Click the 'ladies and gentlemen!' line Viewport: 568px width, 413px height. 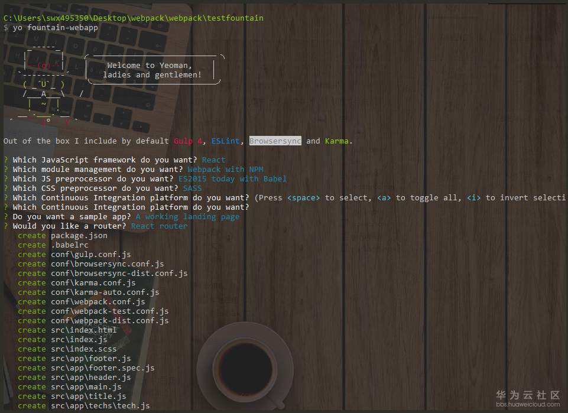point(152,75)
